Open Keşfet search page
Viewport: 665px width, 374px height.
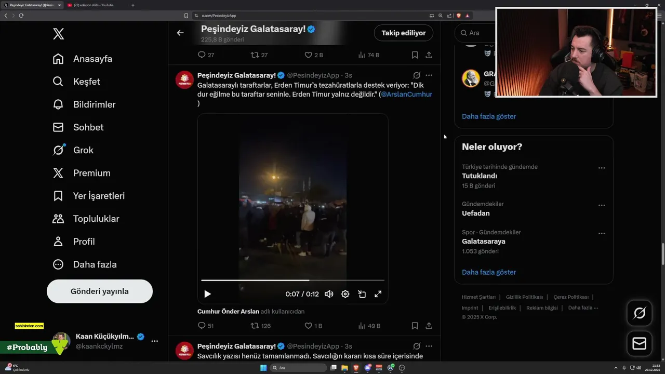(x=76, y=82)
